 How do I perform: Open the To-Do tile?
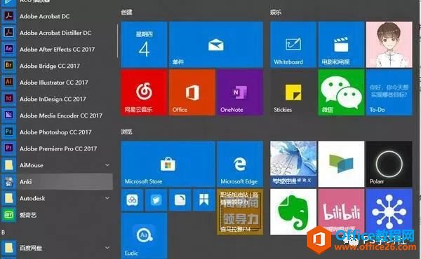click(389, 92)
